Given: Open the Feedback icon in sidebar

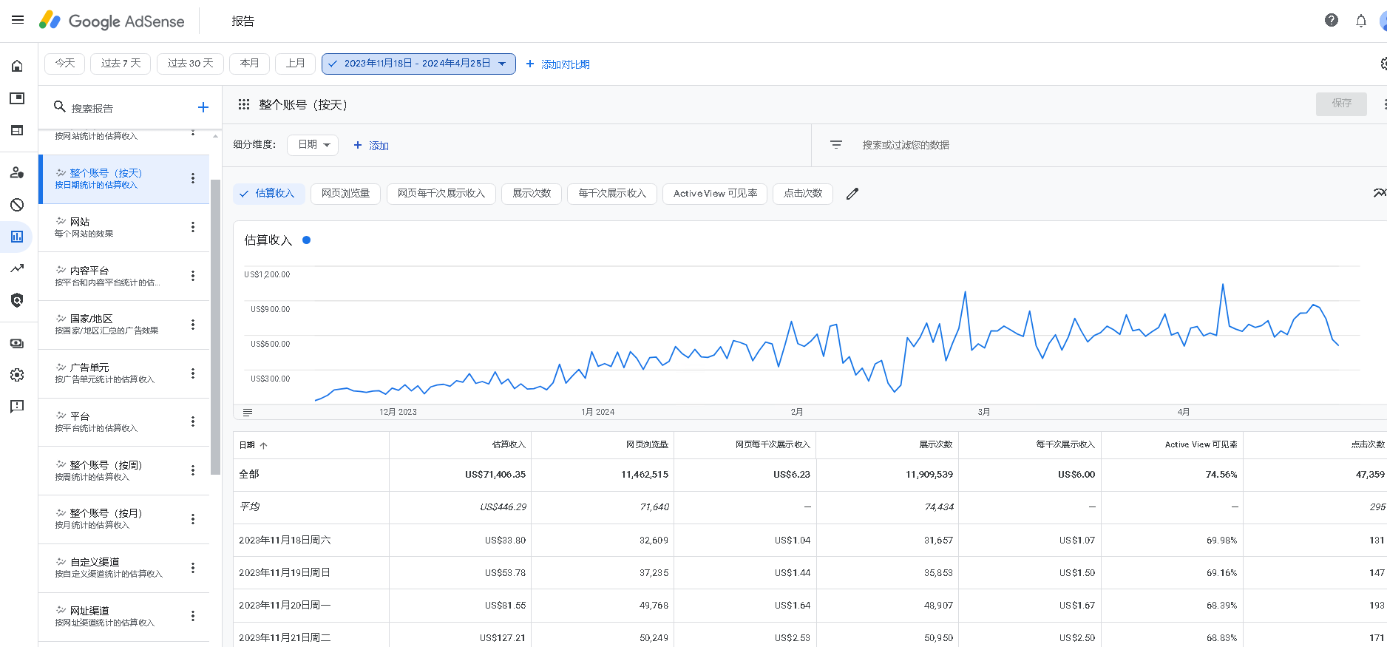Looking at the screenshot, I should click(17, 406).
